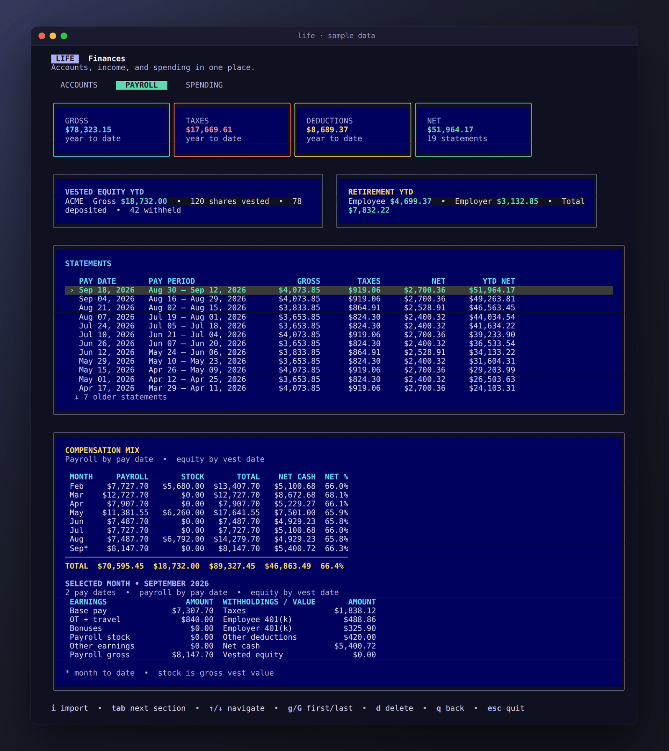Switch to the ACCOUNTS tab

(79, 85)
